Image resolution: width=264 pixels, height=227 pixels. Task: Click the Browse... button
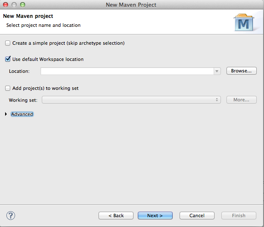coord(241,71)
